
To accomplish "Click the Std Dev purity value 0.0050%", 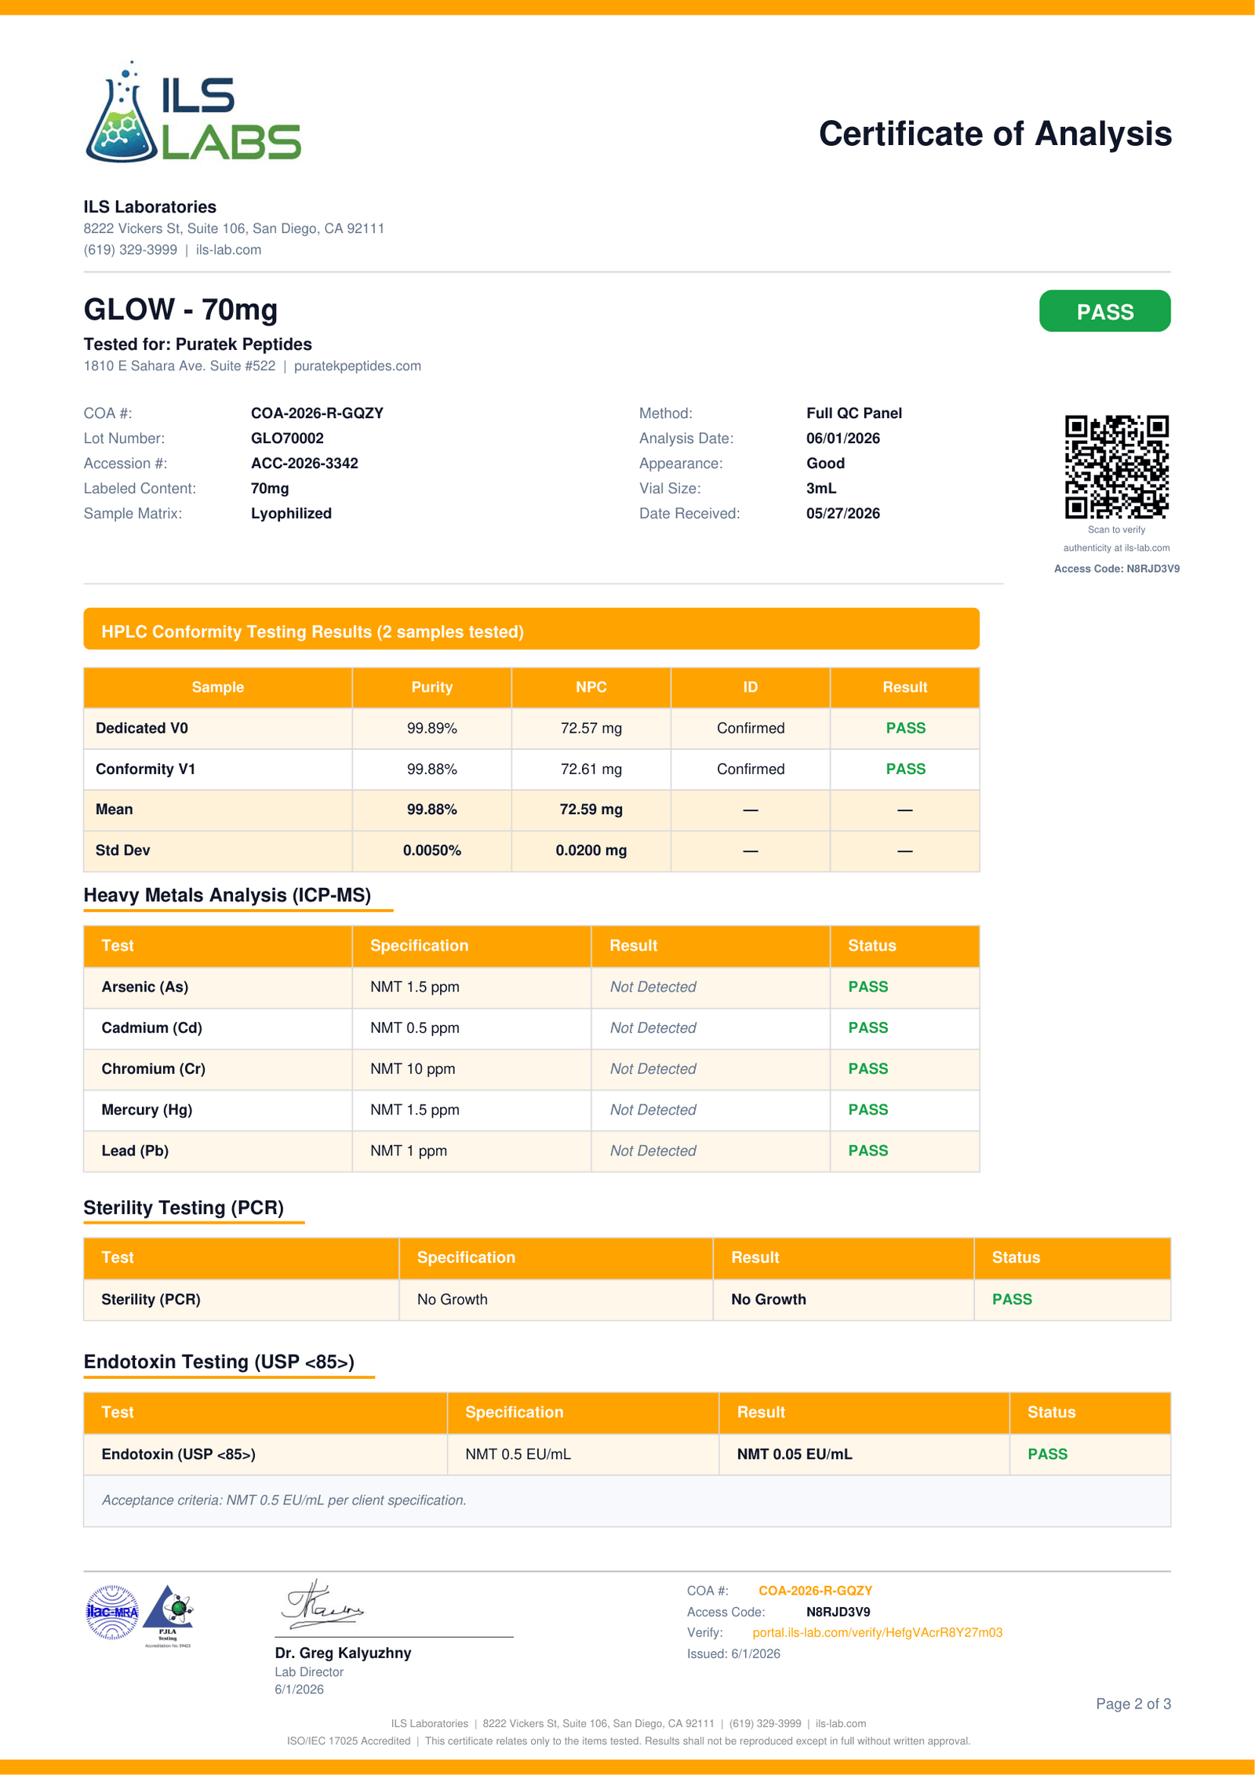I will tap(431, 850).
